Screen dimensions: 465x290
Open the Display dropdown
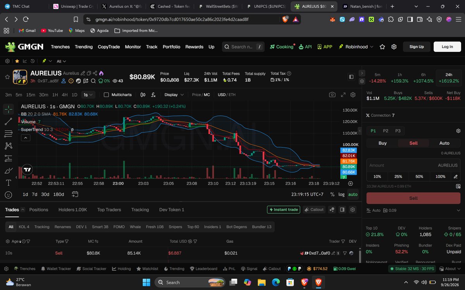pos(174,95)
